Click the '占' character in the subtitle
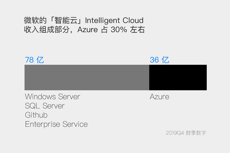 coord(105,30)
